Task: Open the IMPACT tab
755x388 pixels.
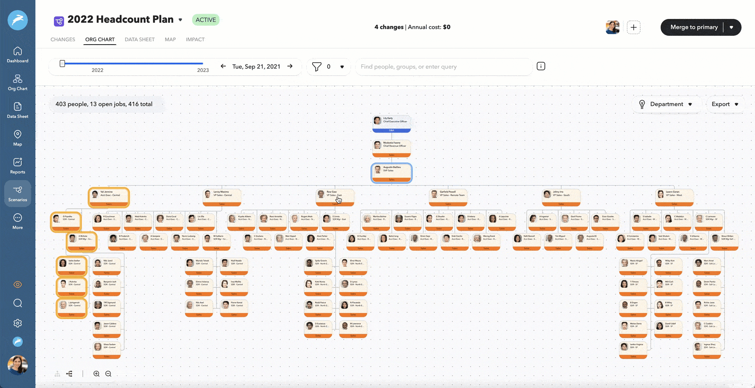Action: click(x=195, y=40)
